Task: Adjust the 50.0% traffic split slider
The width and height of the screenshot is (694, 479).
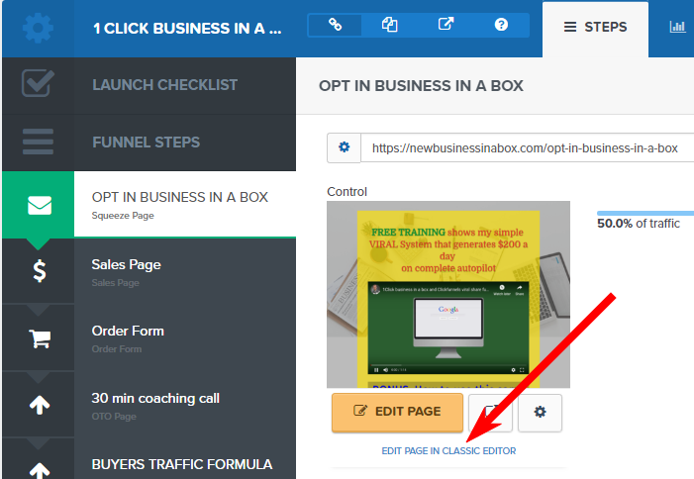Action: [x=645, y=213]
